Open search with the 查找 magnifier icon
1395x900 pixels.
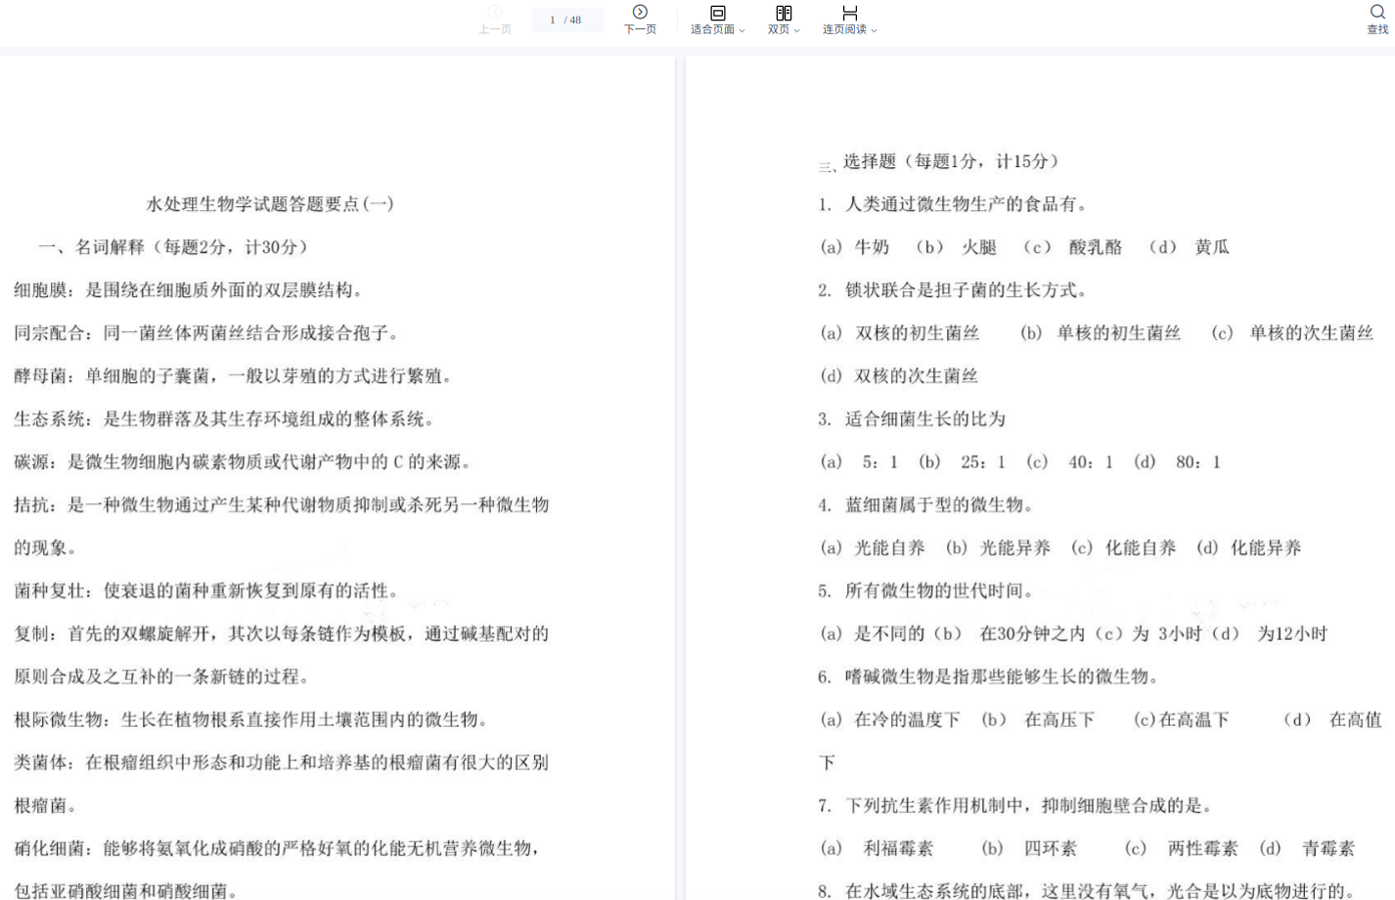click(x=1377, y=13)
